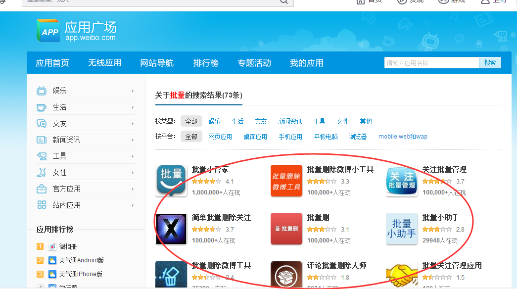The image size is (517, 289).
Task: Click the 请输入应用名称 search field
Action: point(431,62)
